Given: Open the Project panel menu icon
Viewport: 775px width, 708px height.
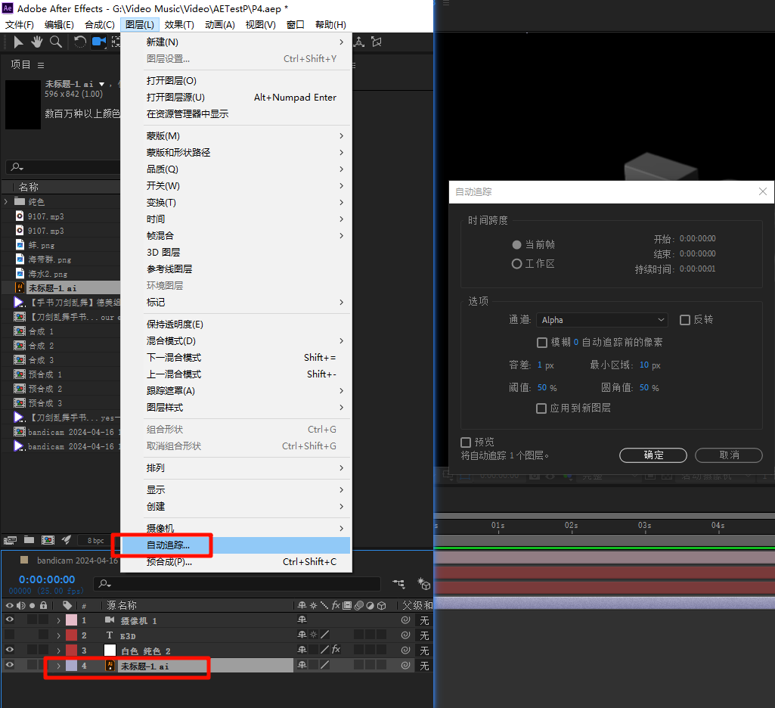Looking at the screenshot, I should pyautogui.click(x=41, y=65).
